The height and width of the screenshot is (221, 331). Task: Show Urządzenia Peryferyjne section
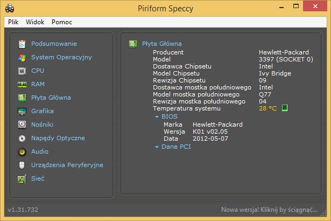pyautogui.click(x=67, y=165)
